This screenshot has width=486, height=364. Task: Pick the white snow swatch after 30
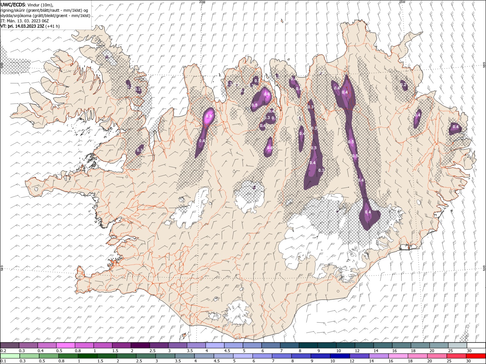(476, 345)
